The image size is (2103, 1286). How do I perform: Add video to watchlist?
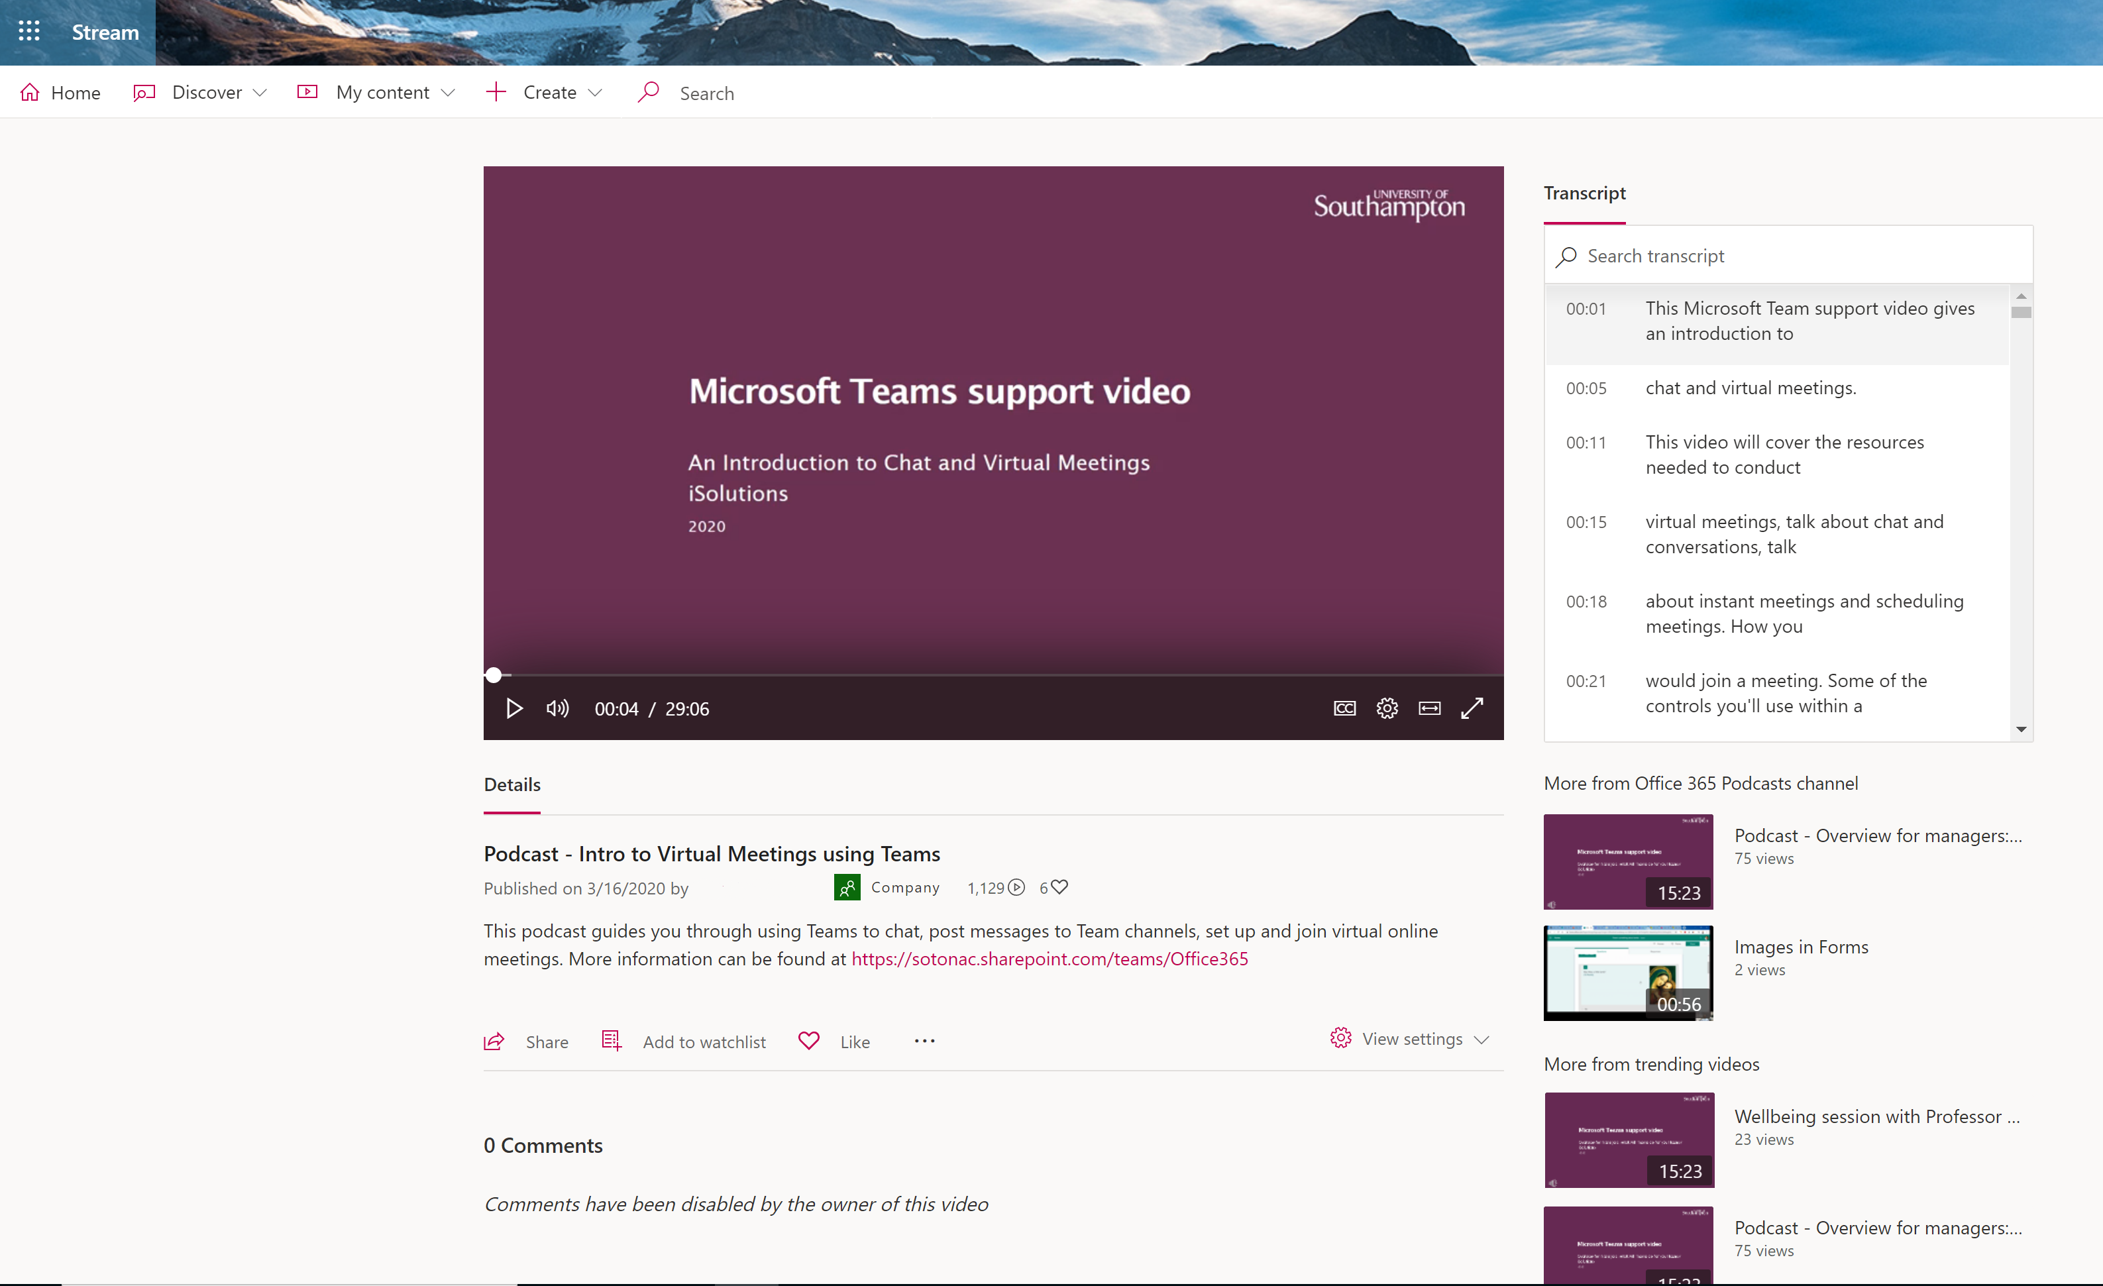(x=684, y=1041)
